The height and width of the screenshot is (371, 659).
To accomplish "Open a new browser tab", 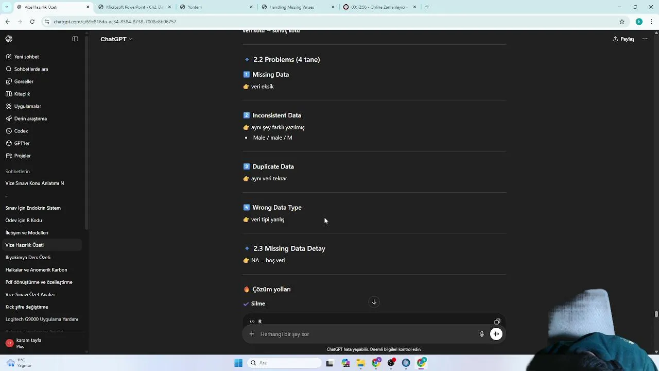I will pos(427,7).
